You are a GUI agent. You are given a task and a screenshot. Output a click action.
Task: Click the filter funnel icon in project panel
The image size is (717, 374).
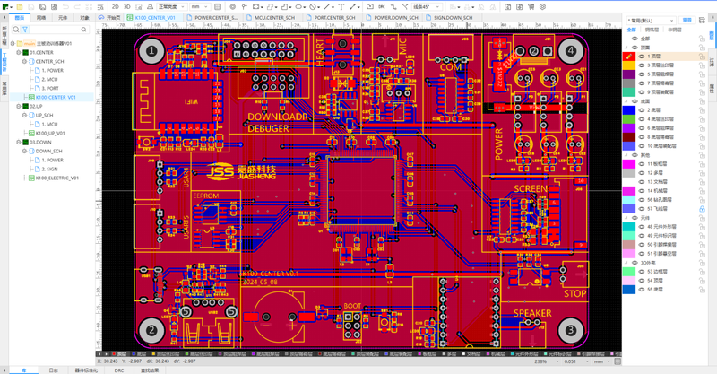click(25, 30)
